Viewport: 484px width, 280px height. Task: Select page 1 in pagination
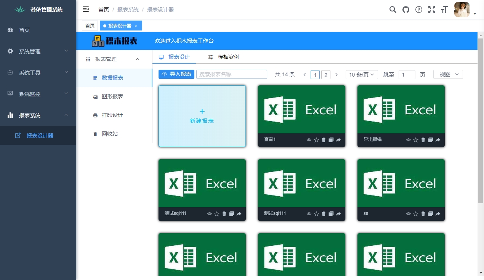point(315,75)
